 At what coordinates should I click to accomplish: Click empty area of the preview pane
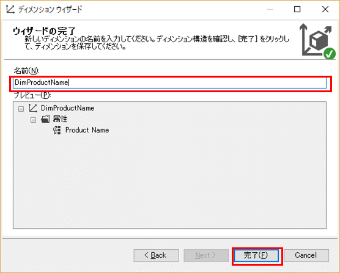click(169, 180)
